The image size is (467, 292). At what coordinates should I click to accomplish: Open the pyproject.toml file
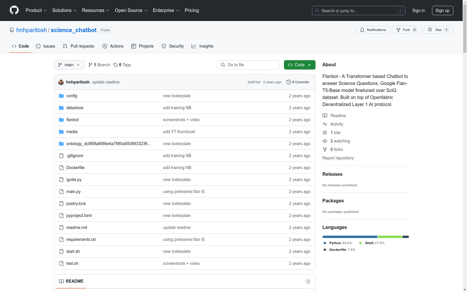[79, 215]
